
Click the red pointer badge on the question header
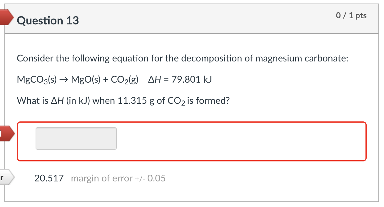tap(6, 17)
